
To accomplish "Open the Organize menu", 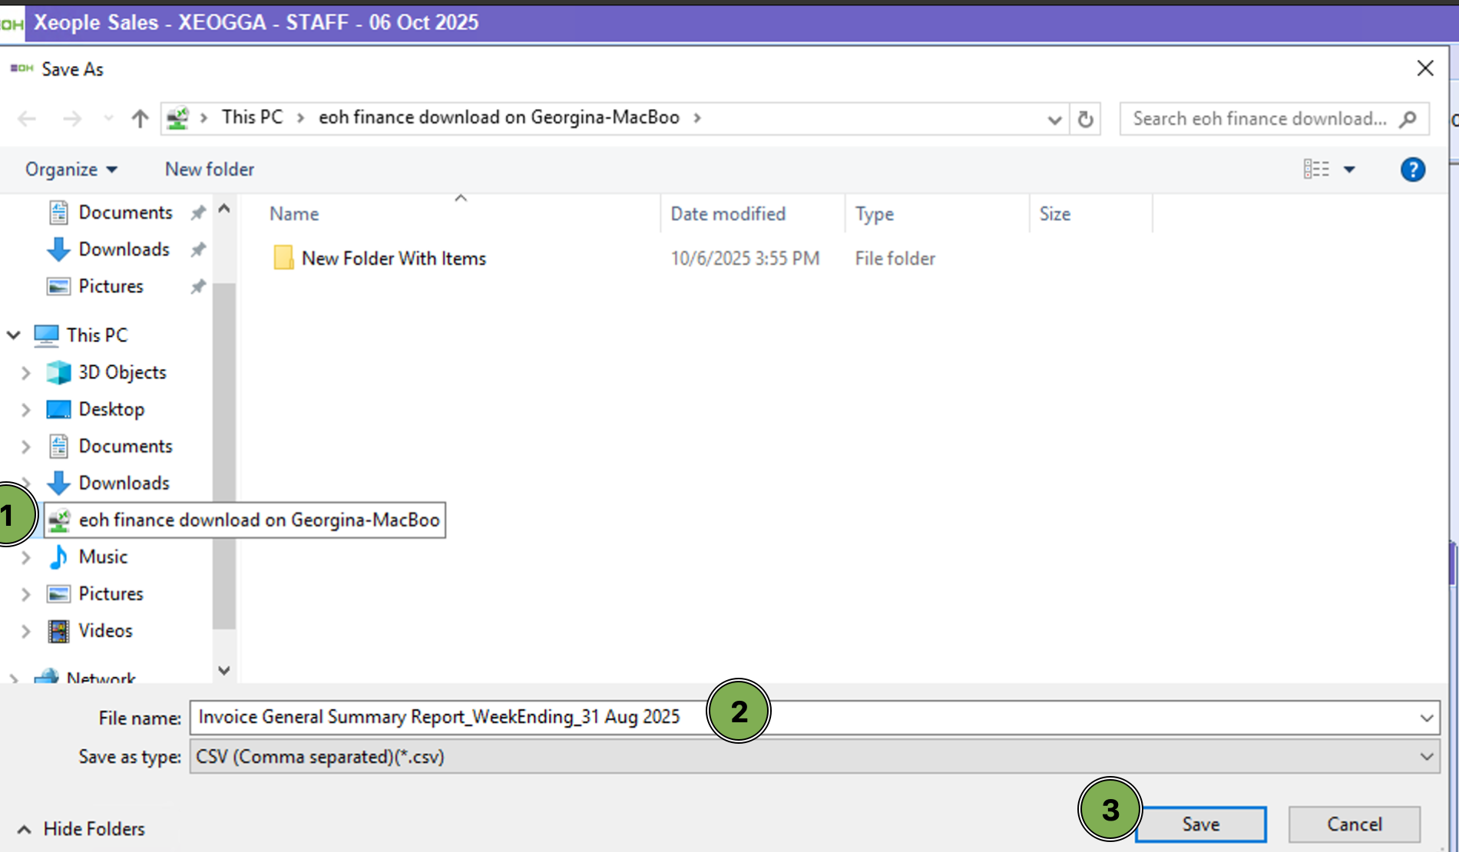I will click(71, 169).
